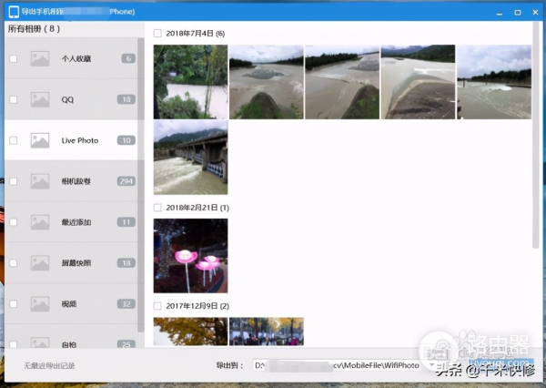
Task: Click the album list vertical scrollbar
Action: (x=140, y=182)
